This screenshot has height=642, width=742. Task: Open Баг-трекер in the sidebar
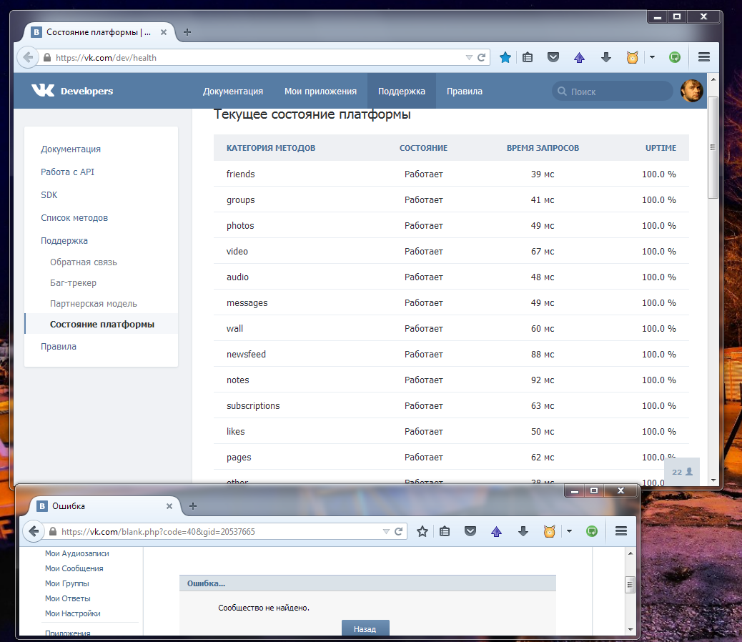73,282
